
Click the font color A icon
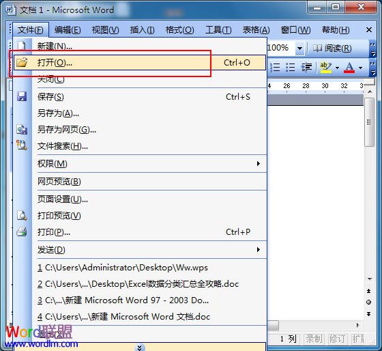point(349,68)
